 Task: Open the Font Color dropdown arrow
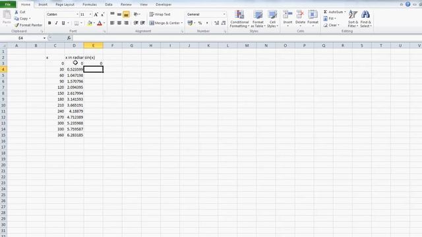pyautogui.click(x=104, y=23)
